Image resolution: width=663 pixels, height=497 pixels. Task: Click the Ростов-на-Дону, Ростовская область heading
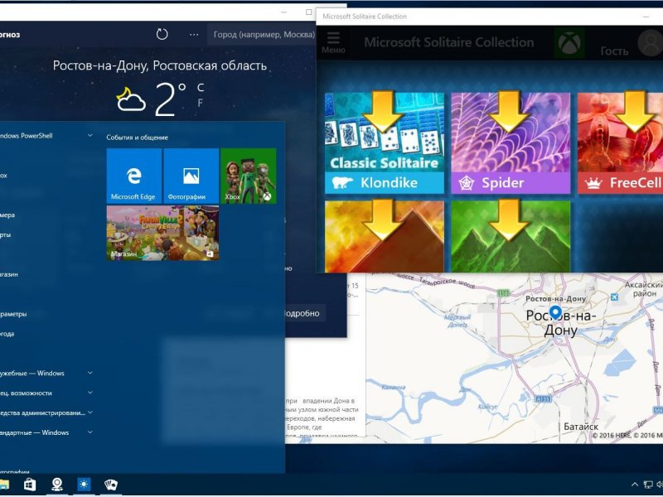pyautogui.click(x=160, y=65)
